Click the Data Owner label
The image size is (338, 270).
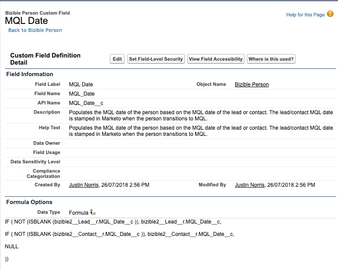[x=47, y=143]
